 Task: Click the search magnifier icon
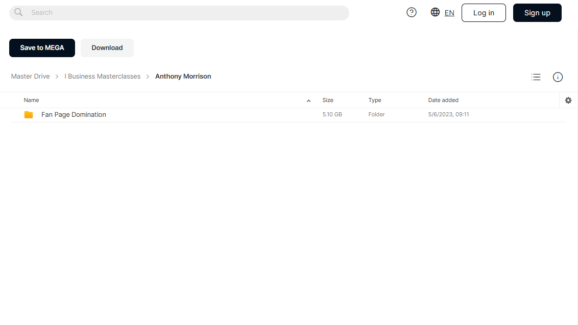tap(18, 13)
